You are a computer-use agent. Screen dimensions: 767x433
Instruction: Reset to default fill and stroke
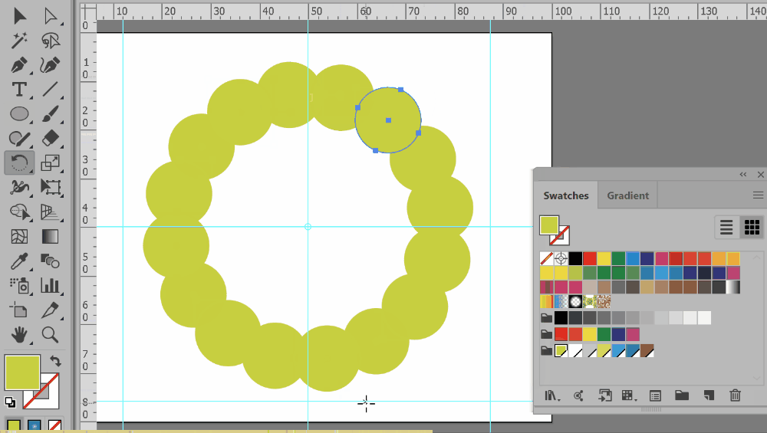10,402
